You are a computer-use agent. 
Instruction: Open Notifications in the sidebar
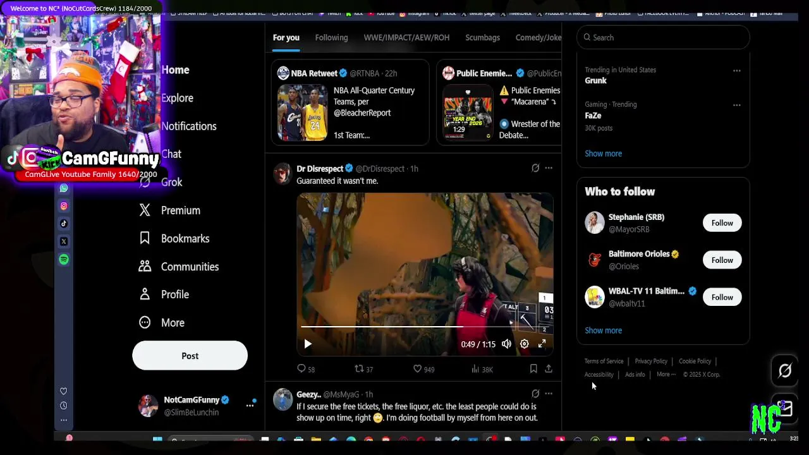(x=188, y=126)
